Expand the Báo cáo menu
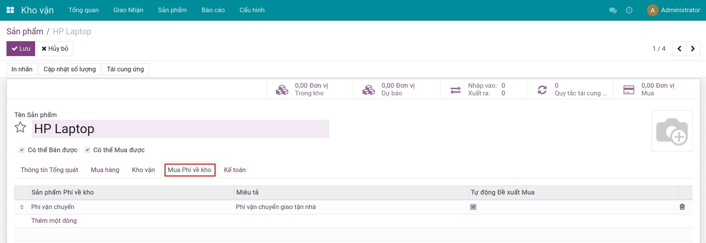The height and width of the screenshot is (243, 706). coord(213,10)
